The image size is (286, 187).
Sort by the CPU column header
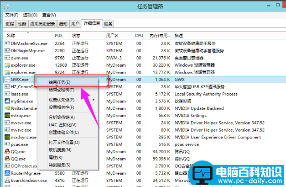(139, 36)
